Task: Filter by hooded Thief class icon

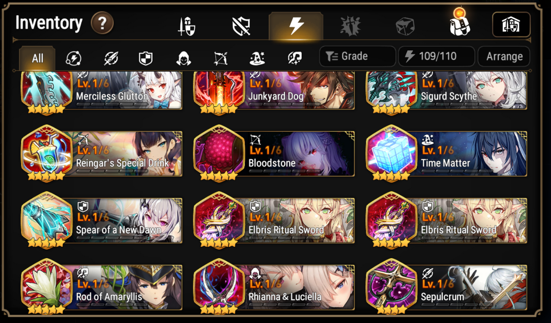Action: pyautogui.click(x=183, y=58)
